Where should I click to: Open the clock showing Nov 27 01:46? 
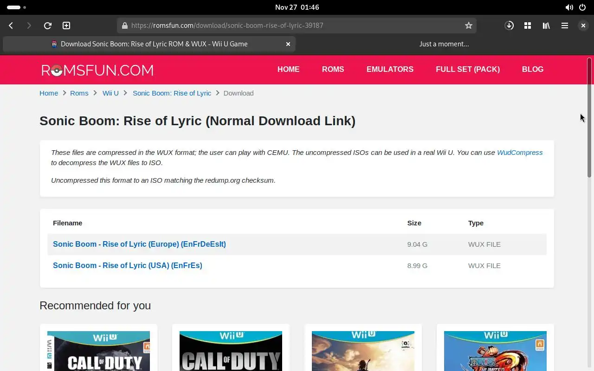297,7
